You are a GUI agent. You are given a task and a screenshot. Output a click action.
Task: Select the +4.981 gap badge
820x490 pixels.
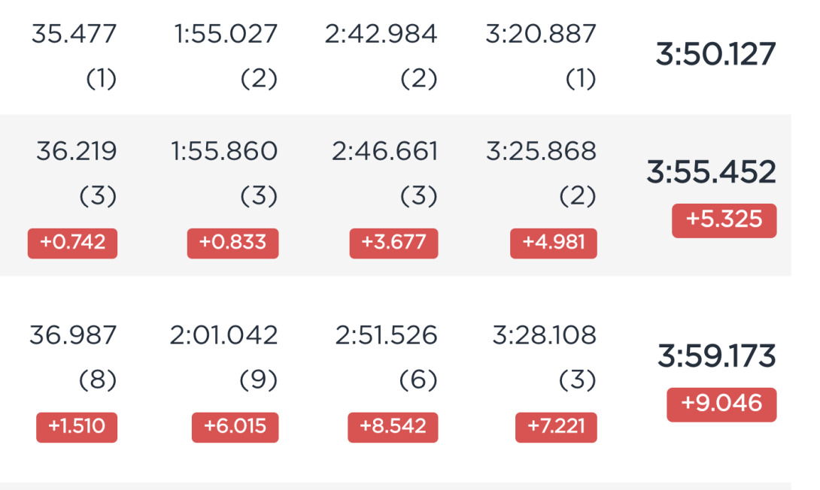pos(553,243)
